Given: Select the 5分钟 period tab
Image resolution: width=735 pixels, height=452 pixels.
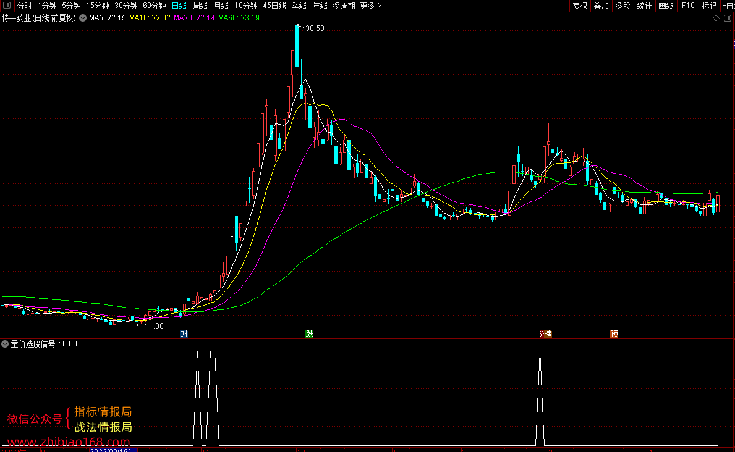Looking at the screenshot, I should click(71, 6).
